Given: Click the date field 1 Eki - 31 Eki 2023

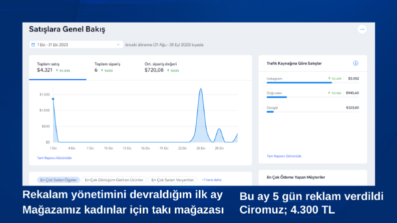Looking at the screenshot, I should coord(76,45).
